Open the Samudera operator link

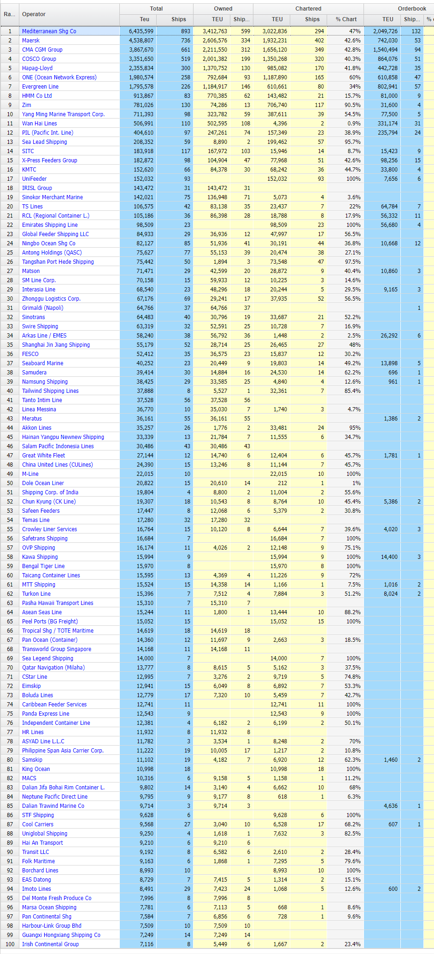[x=35, y=373]
